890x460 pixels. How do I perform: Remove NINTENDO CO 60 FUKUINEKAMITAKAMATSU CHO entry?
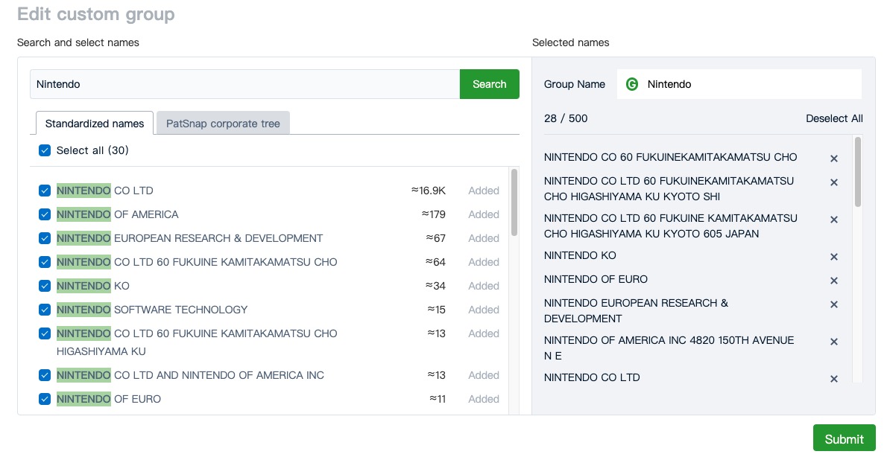point(834,159)
